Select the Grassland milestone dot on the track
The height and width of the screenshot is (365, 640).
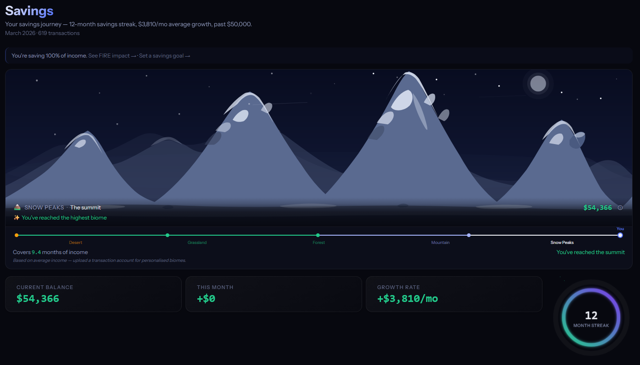pyautogui.click(x=167, y=235)
